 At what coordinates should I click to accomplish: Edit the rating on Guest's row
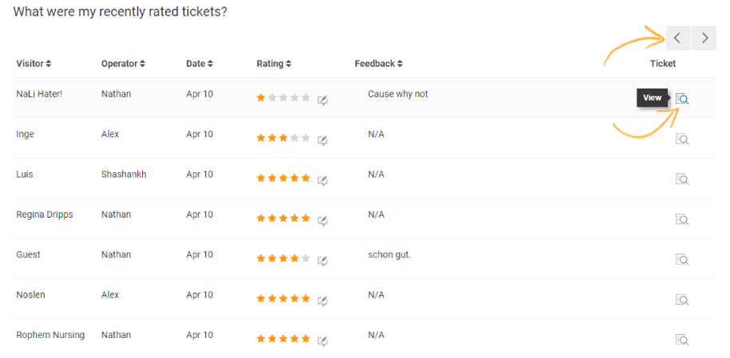(x=322, y=260)
